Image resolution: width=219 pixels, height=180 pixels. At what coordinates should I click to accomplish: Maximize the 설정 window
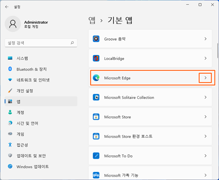point(200,5)
